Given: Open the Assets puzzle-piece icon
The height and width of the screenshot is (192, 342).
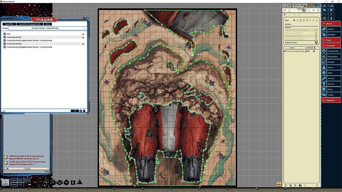Looking at the screenshot, I should point(324,29).
